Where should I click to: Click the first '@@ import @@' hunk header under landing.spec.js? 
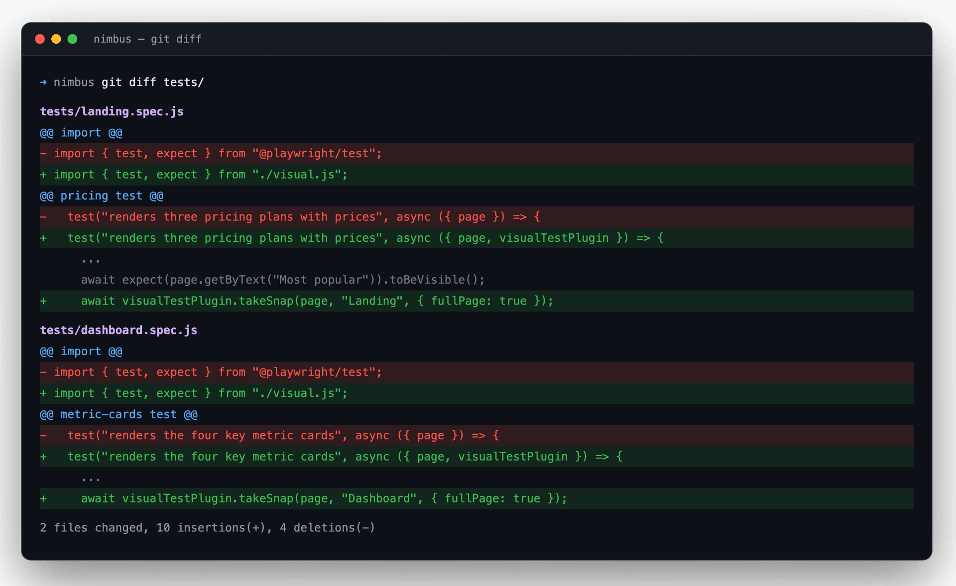pyautogui.click(x=81, y=133)
